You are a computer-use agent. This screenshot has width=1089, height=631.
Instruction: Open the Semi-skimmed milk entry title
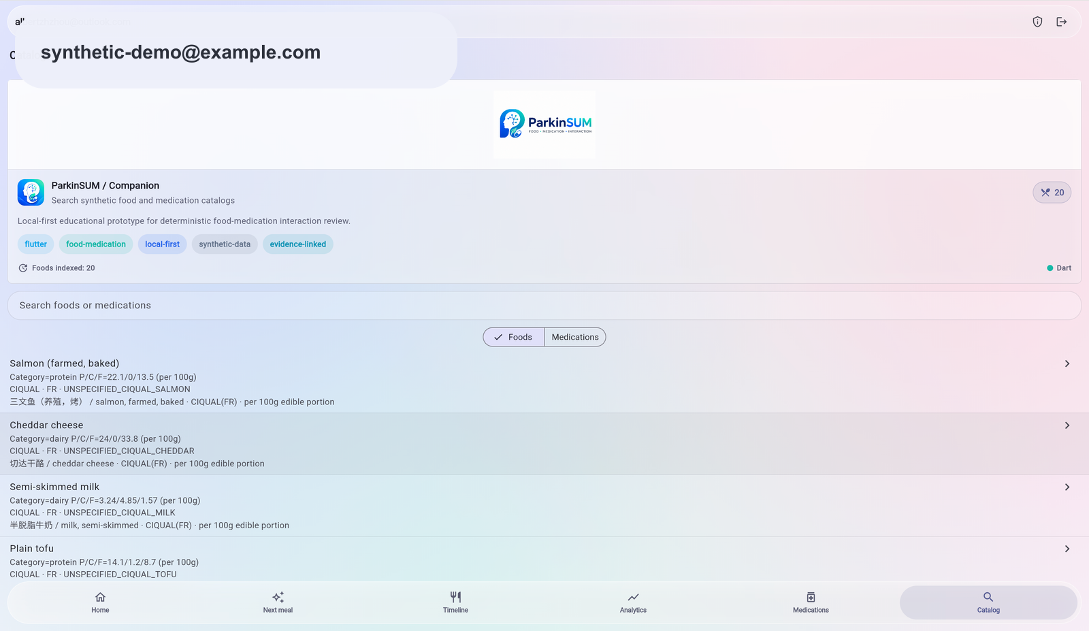point(54,487)
